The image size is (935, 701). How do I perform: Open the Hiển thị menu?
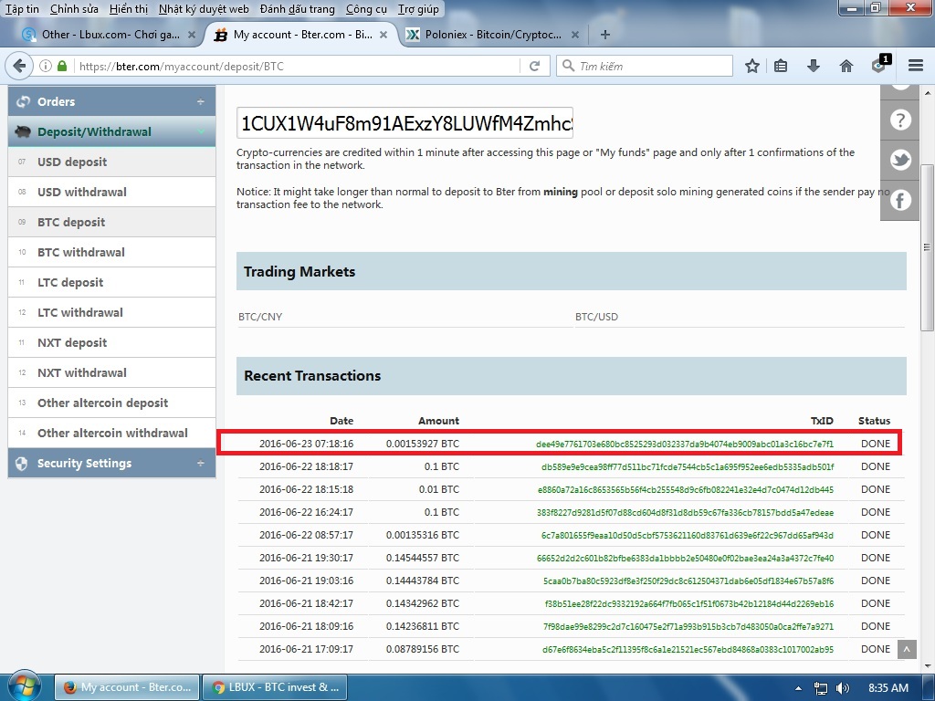(129, 9)
